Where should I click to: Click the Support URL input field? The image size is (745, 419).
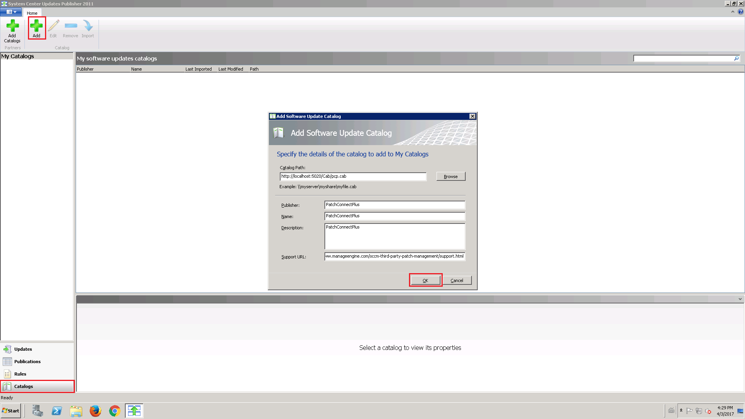click(x=395, y=256)
